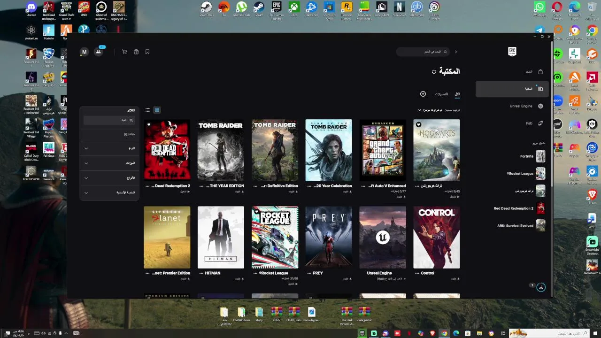Install Control via label under title
Image resolution: width=601 pixels, height=338 pixels.
(x=455, y=278)
